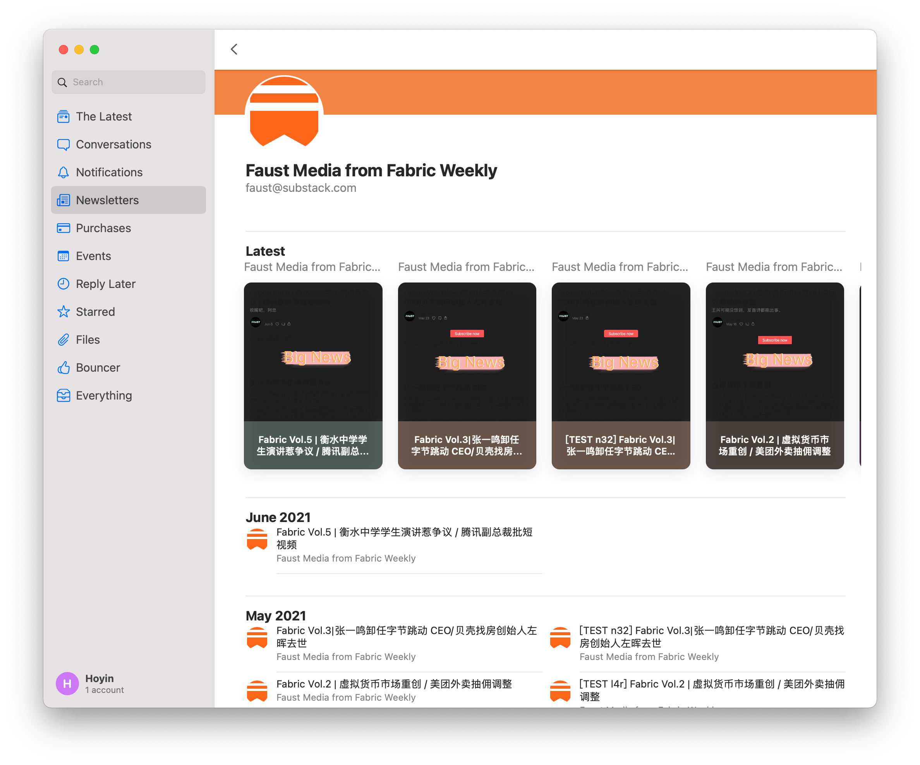The width and height of the screenshot is (920, 765).
Task: Click the Reply Later clock icon
Action: 64,284
